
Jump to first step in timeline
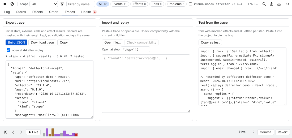pos(5,132)
